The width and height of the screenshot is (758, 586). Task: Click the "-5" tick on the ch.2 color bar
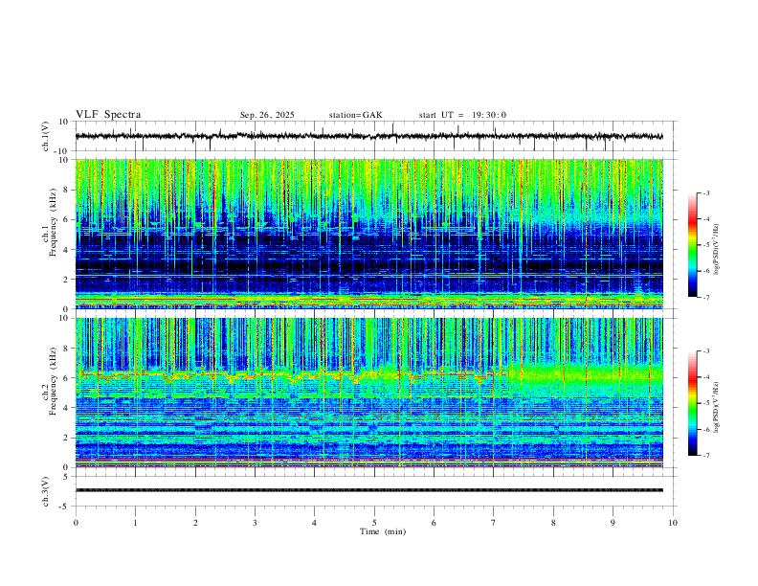click(x=705, y=403)
